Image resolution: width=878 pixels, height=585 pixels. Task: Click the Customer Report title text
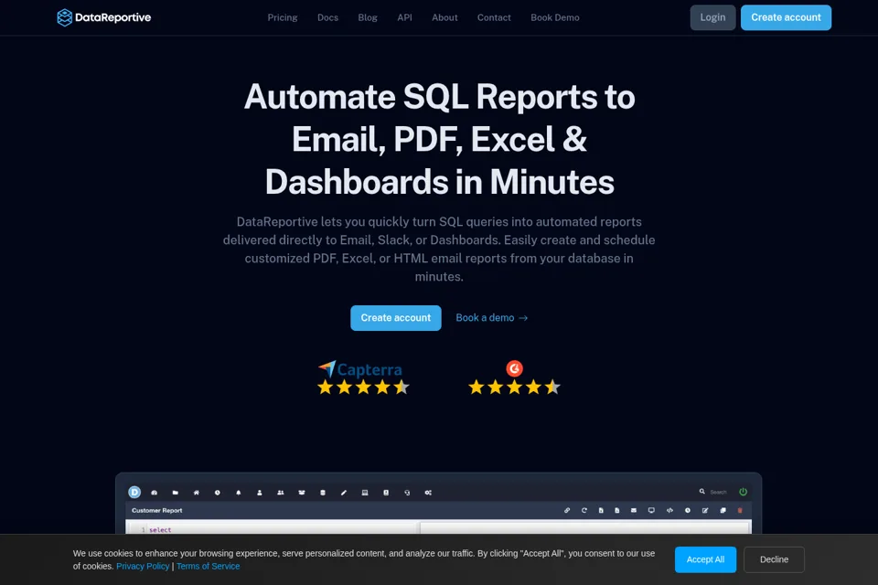(156, 511)
